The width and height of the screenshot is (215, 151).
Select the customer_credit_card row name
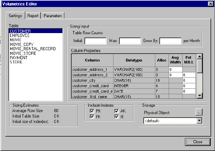(x=92, y=86)
